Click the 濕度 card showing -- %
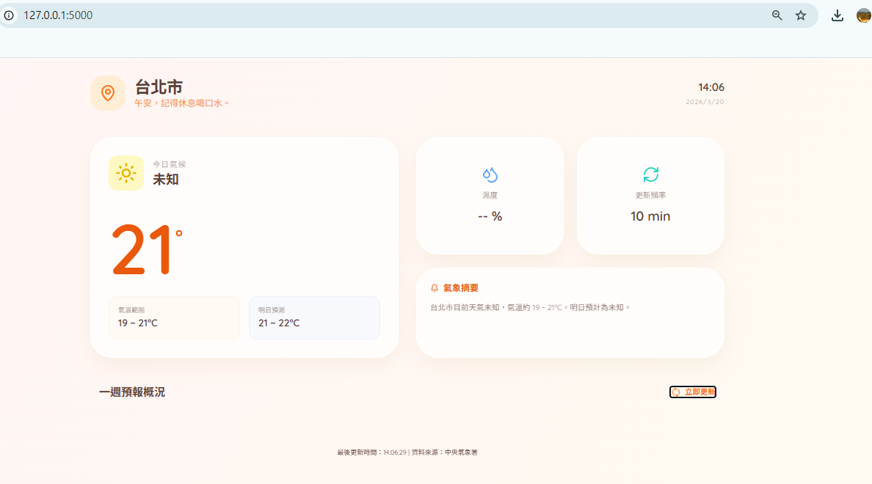The height and width of the screenshot is (484, 872). pyautogui.click(x=489, y=196)
